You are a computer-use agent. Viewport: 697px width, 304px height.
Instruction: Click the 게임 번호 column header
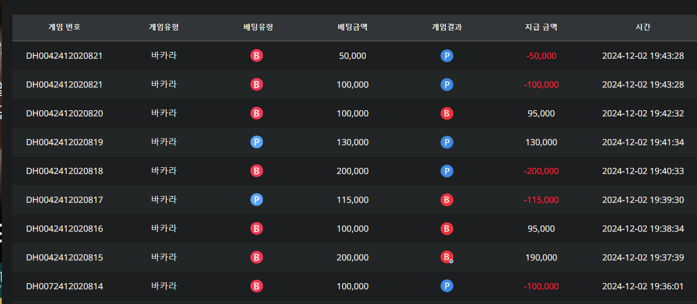tap(64, 27)
